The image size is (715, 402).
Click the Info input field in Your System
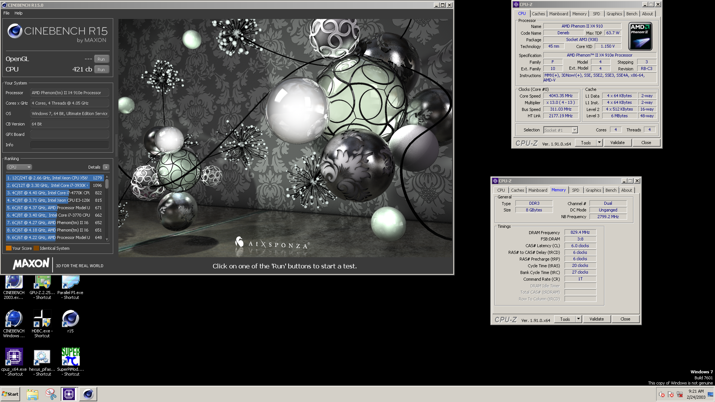click(x=70, y=145)
